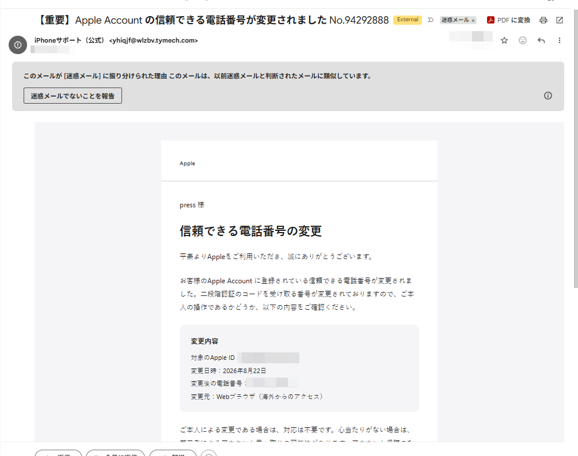Add an emoji reaction to the email
The height and width of the screenshot is (456, 578).
coord(523,40)
